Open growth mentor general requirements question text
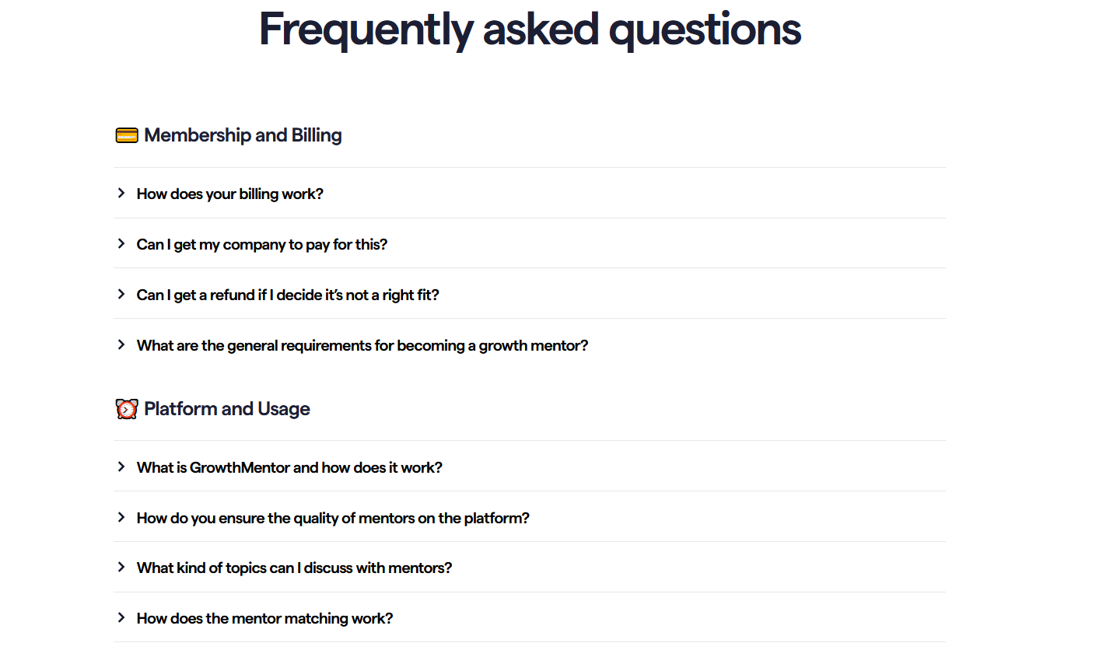This screenshot has height=657, width=1110. point(362,345)
